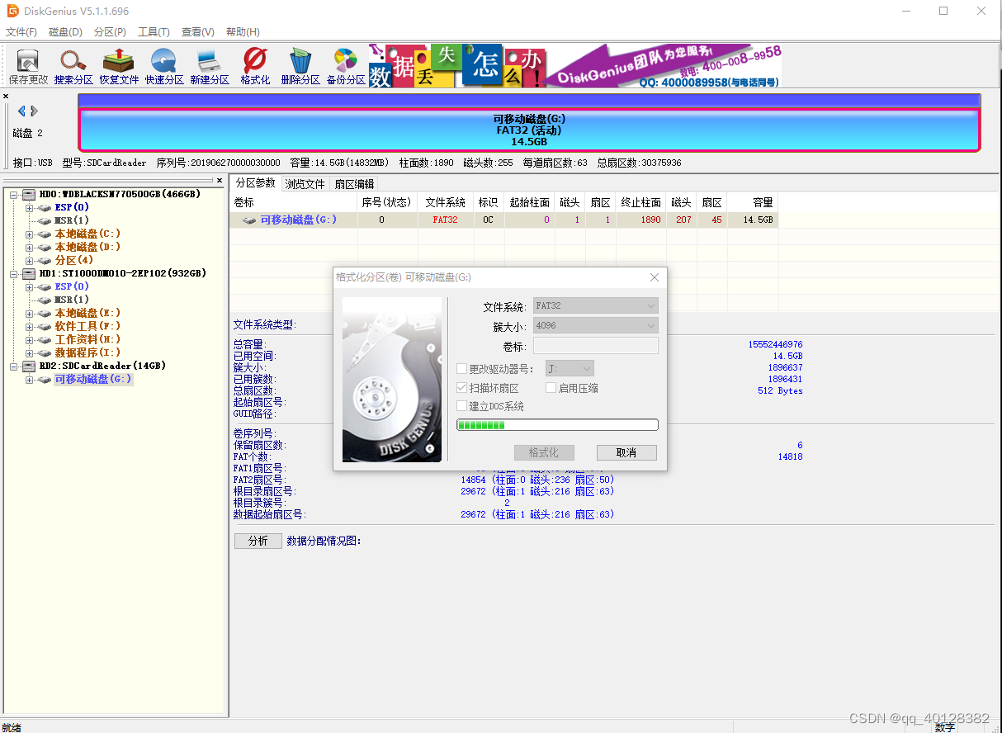Select 工作资料(H:) in the tree
This screenshot has height=733, width=1002.
coord(87,339)
